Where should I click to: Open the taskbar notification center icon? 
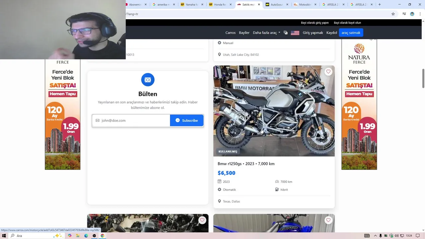418,236
